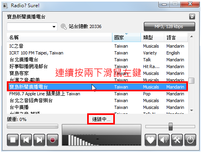This screenshot has width=202, height=153.
Task: Click the Hit Ra... type cell
Action: (151, 66)
